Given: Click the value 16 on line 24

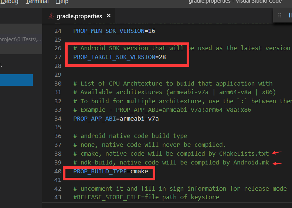Looking at the screenshot, I should [x=152, y=31].
